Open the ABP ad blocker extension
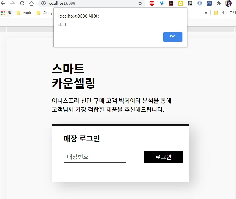The width and height of the screenshot is (236, 199). point(152,3)
